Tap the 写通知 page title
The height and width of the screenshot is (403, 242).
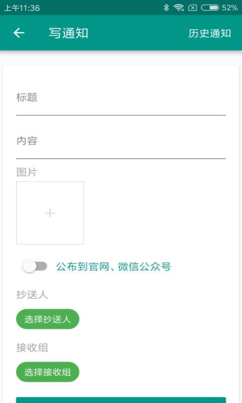coord(69,33)
